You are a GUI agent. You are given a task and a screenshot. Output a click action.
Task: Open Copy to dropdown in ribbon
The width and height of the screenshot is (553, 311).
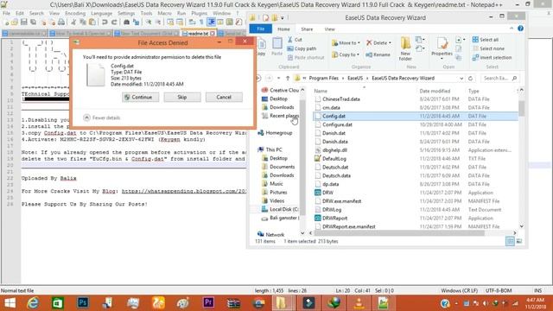346,54
